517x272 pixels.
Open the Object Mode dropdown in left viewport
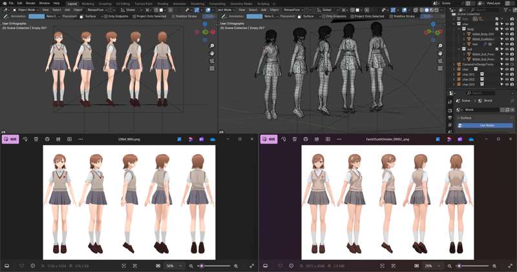[x=26, y=10]
